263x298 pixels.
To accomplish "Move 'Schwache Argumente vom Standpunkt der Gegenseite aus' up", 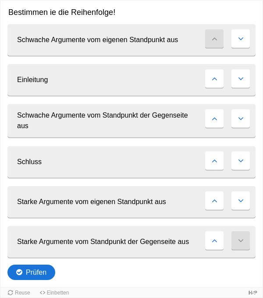I will (214, 118).
